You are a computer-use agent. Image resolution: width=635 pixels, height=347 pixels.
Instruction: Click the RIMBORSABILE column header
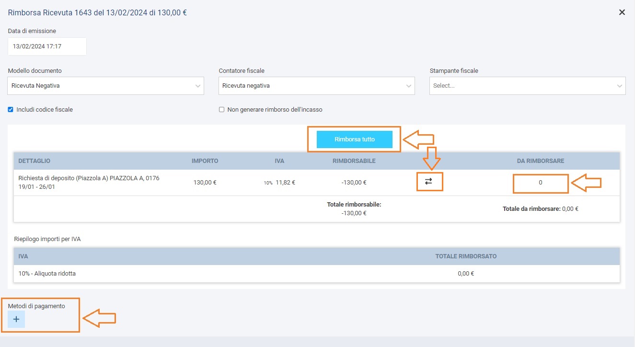click(354, 161)
